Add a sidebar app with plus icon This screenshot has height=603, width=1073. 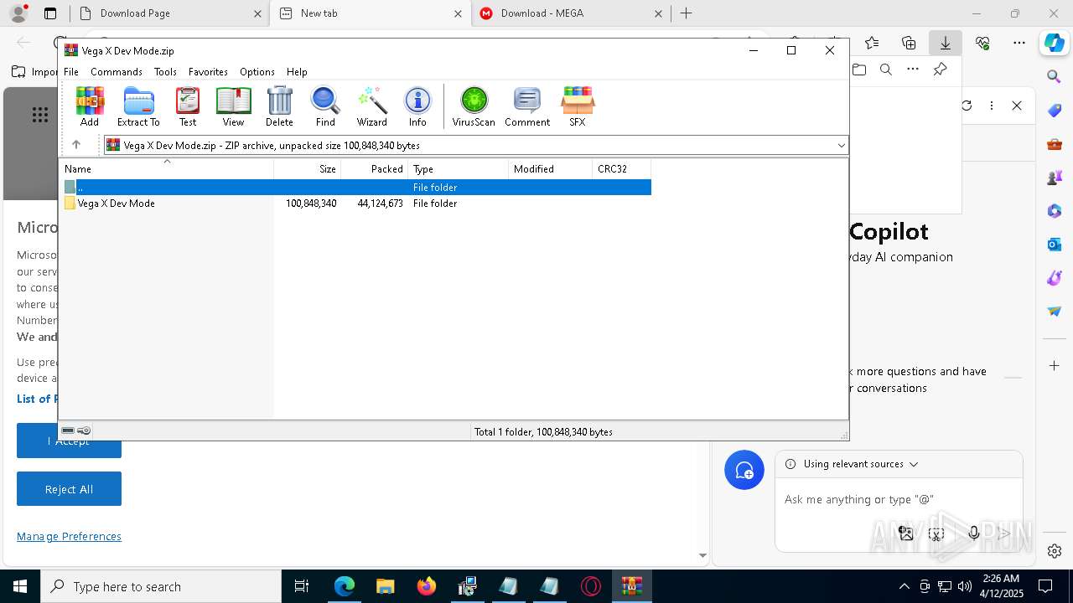coord(1054,366)
